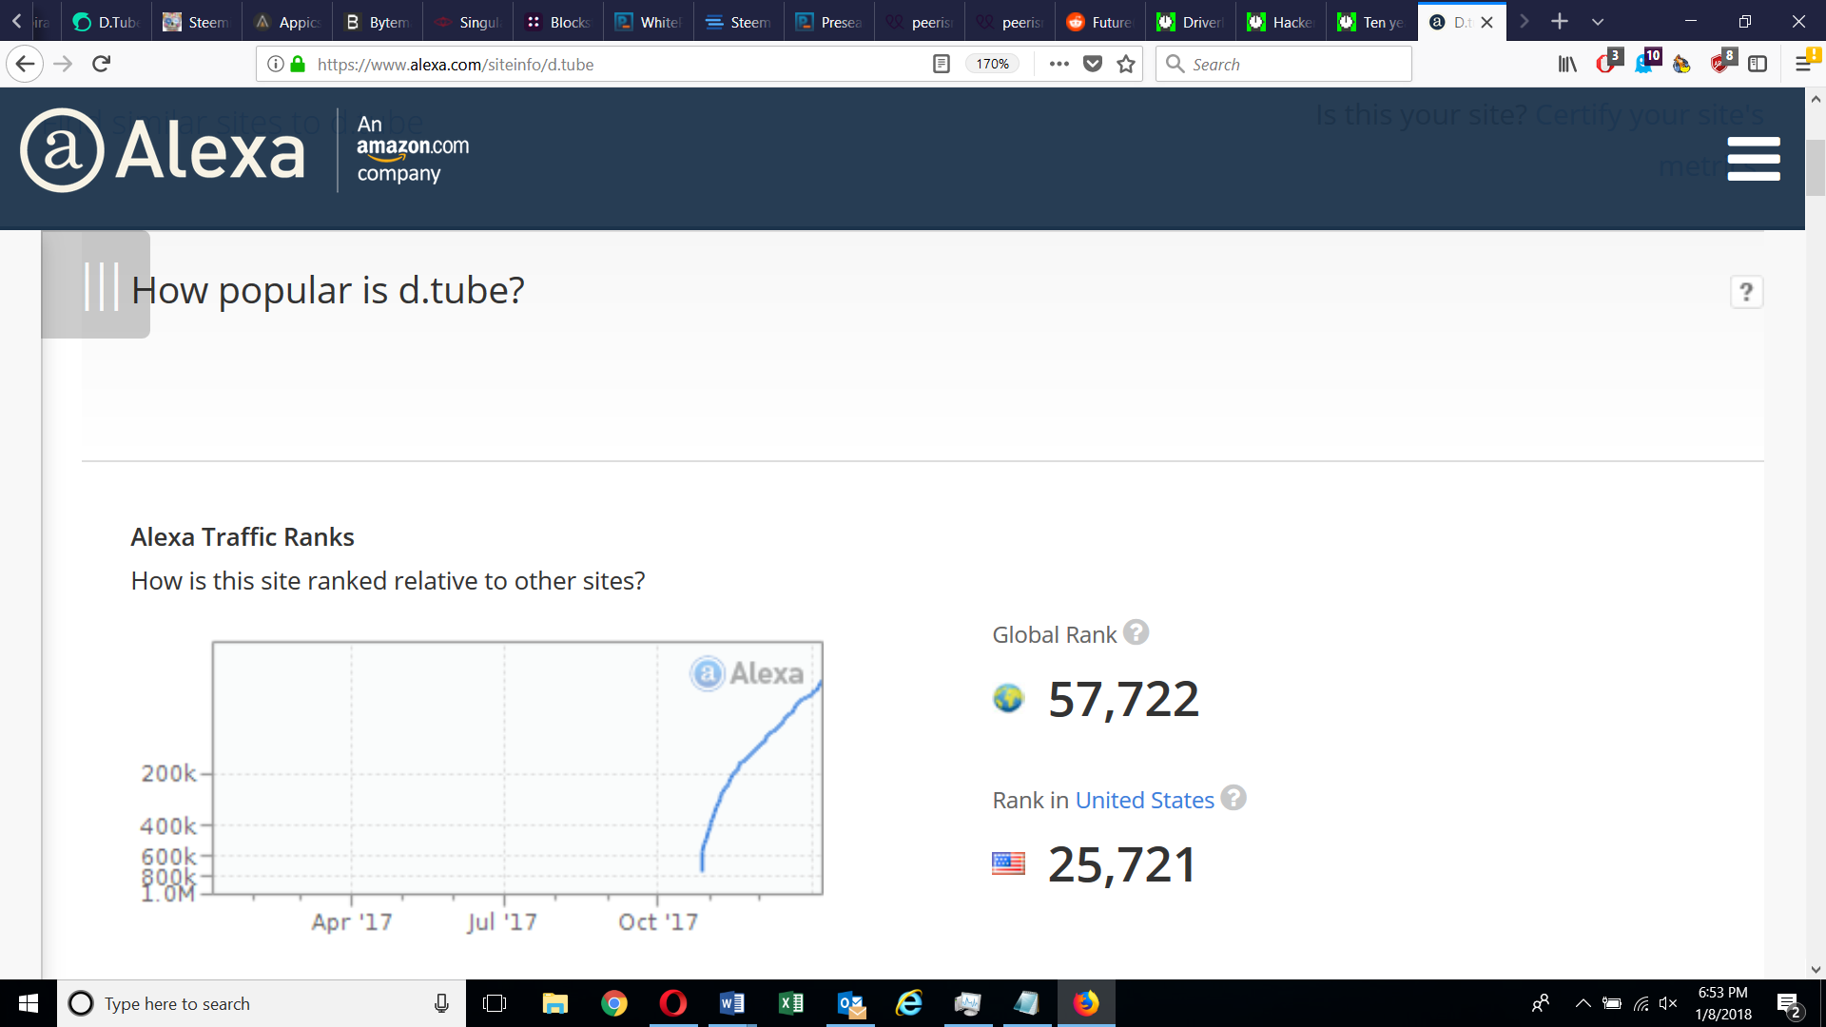The width and height of the screenshot is (1826, 1027).
Task: Open the clock and date flyout
Action: 1722,1003
